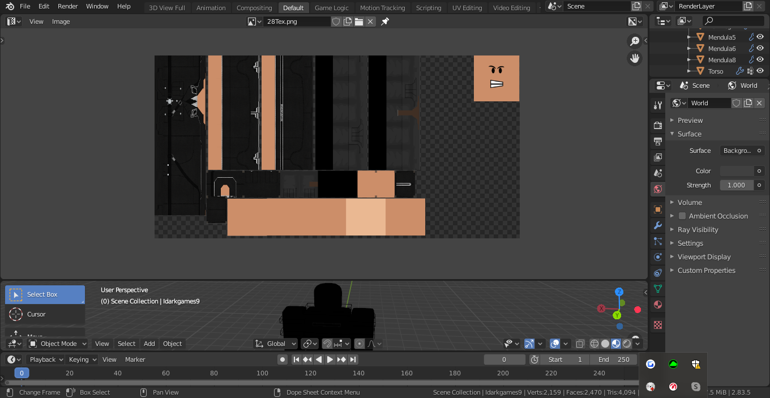
Task: Hide Mendula8 in outliner
Action: click(760, 59)
